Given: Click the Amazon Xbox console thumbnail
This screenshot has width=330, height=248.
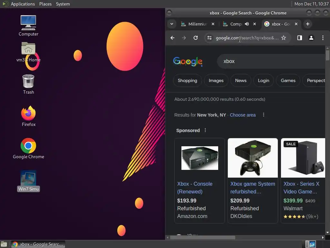Looking at the screenshot, I should 200,158.
